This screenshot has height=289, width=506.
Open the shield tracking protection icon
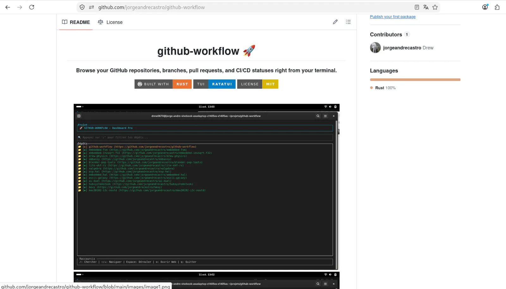(x=82, y=7)
